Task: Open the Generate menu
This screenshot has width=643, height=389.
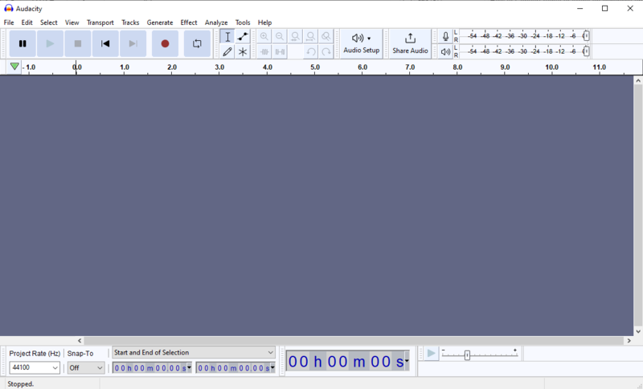Action: 160,22
